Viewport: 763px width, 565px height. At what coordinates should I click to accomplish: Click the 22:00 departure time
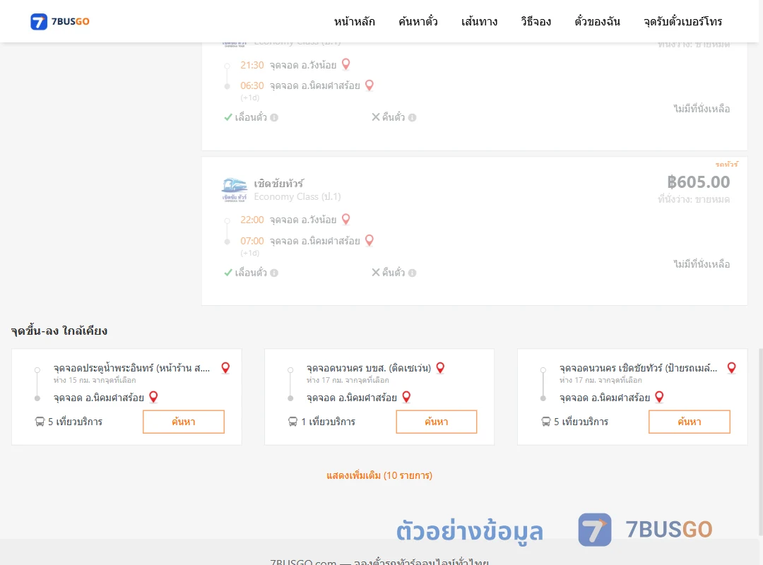click(252, 220)
